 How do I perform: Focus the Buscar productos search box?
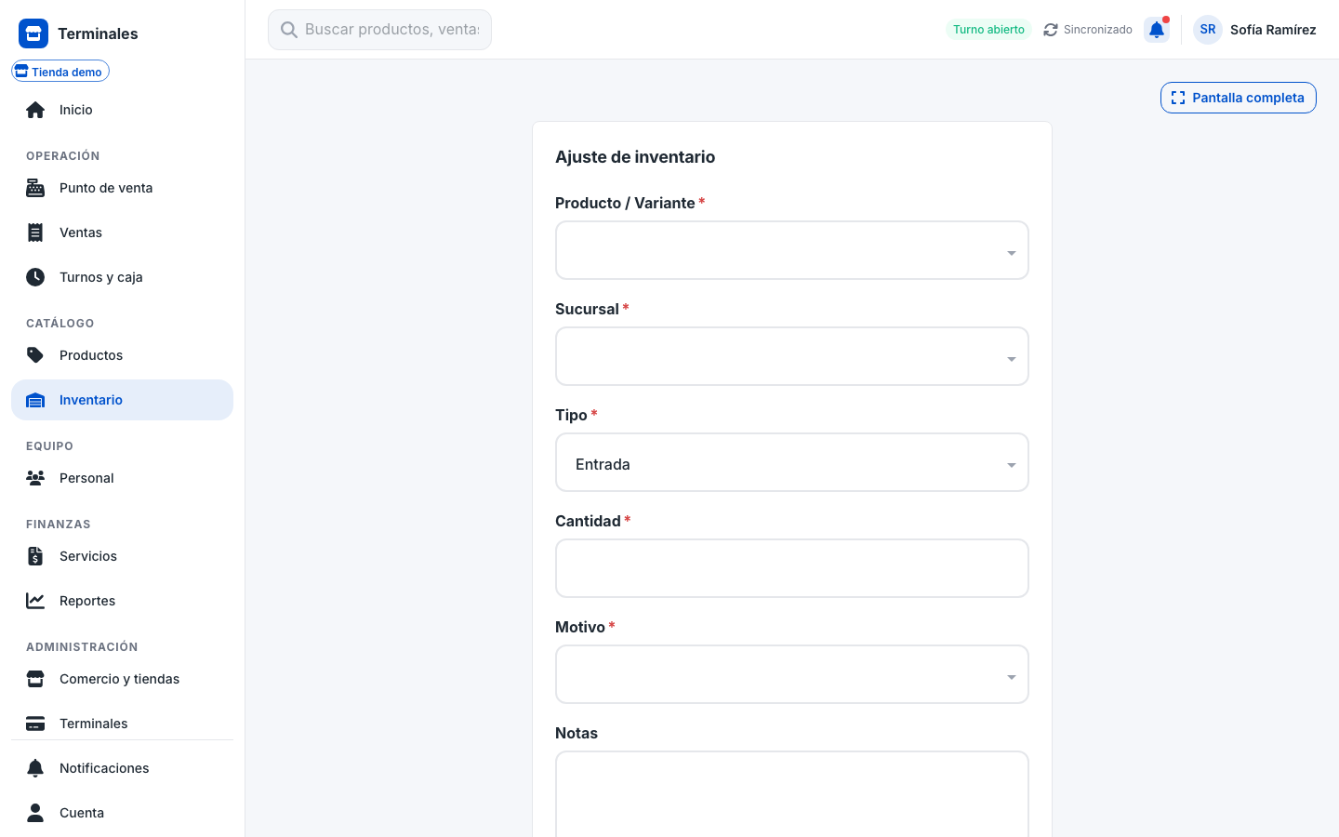[379, 30]
